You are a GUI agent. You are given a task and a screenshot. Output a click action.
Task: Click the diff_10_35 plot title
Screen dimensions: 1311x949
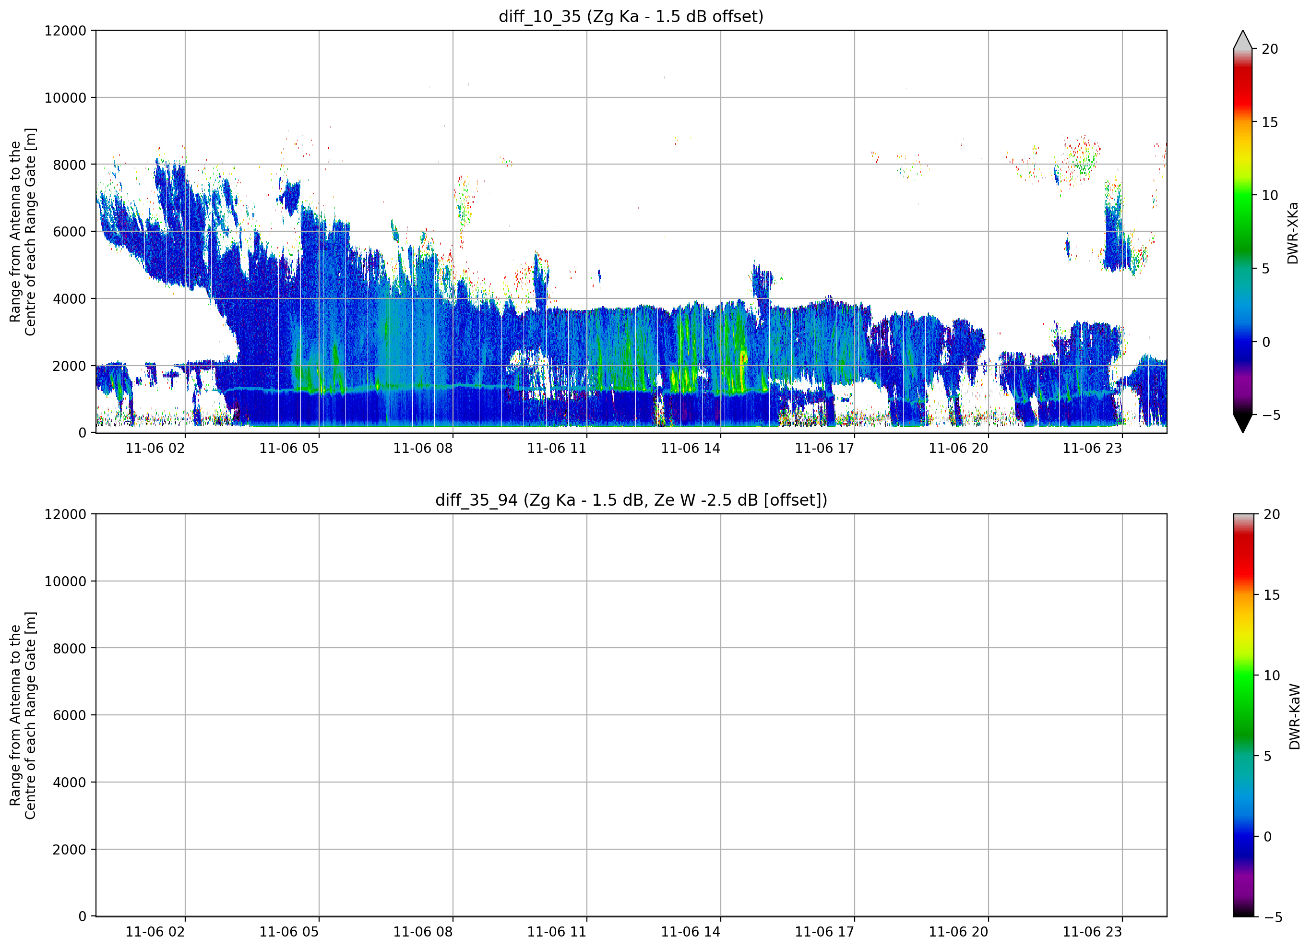pyautogui.click(x=631, y=16)
